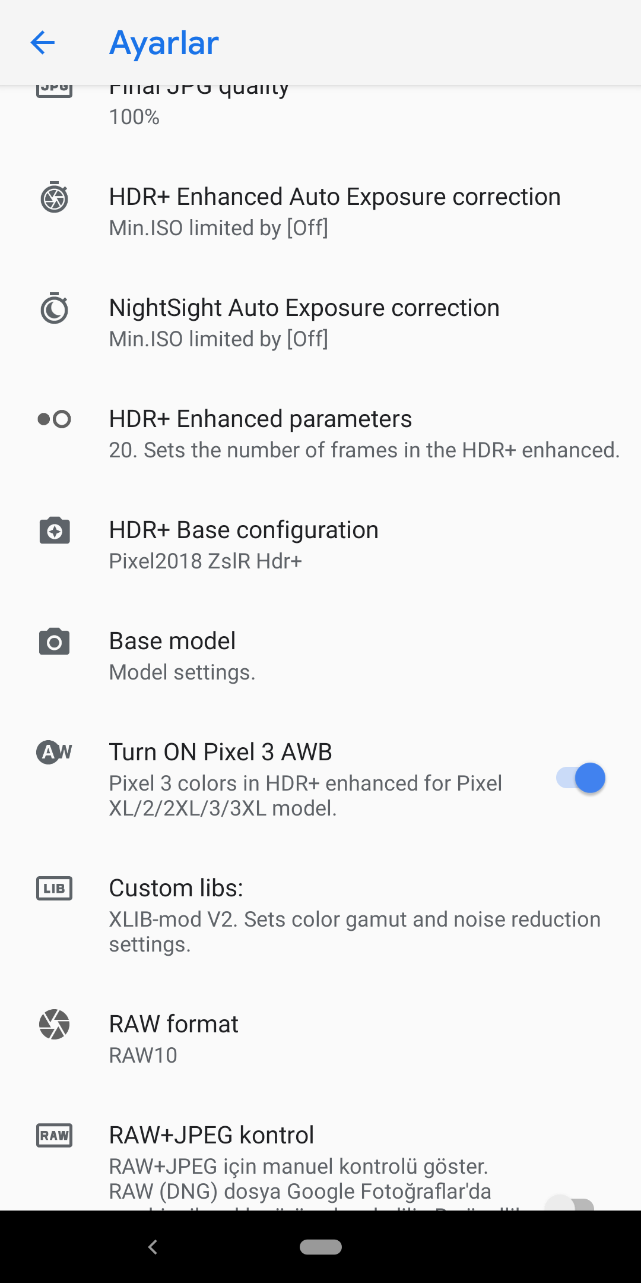Toggle the RAW+JPEG kontrol switch
Viewport: 641px width, 1283px height.
570,1203
